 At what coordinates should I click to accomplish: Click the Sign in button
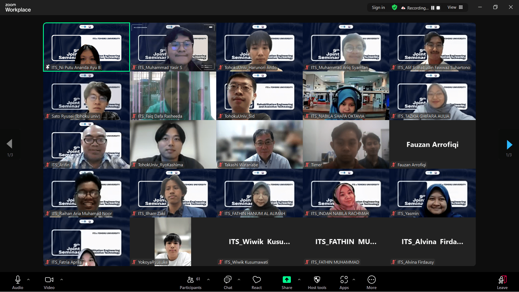click(x=378, y=8)
